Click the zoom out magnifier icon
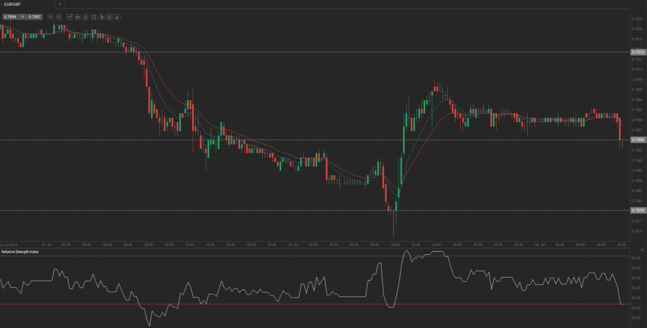The width and height of the screenshot is (647, 328). point(50,17)
